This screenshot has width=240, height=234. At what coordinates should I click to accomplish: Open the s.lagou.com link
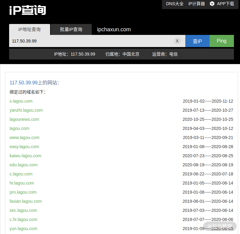(x=21, y=101)
